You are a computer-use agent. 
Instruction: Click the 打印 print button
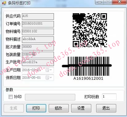pos(36,108)
